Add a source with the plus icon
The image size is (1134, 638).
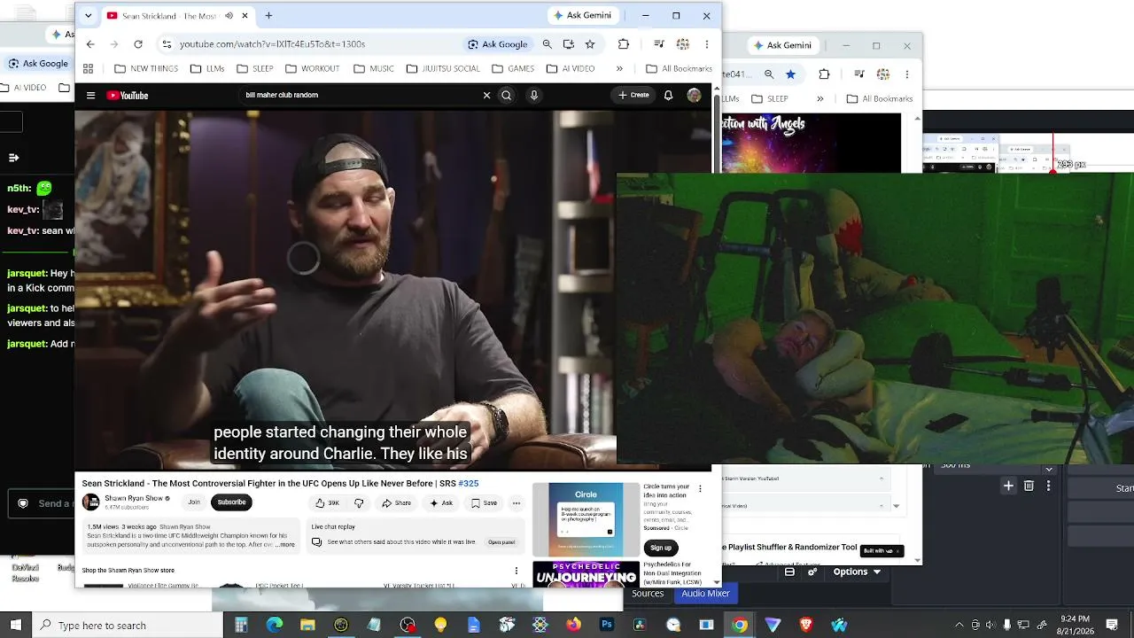[x=1008, y=486]
